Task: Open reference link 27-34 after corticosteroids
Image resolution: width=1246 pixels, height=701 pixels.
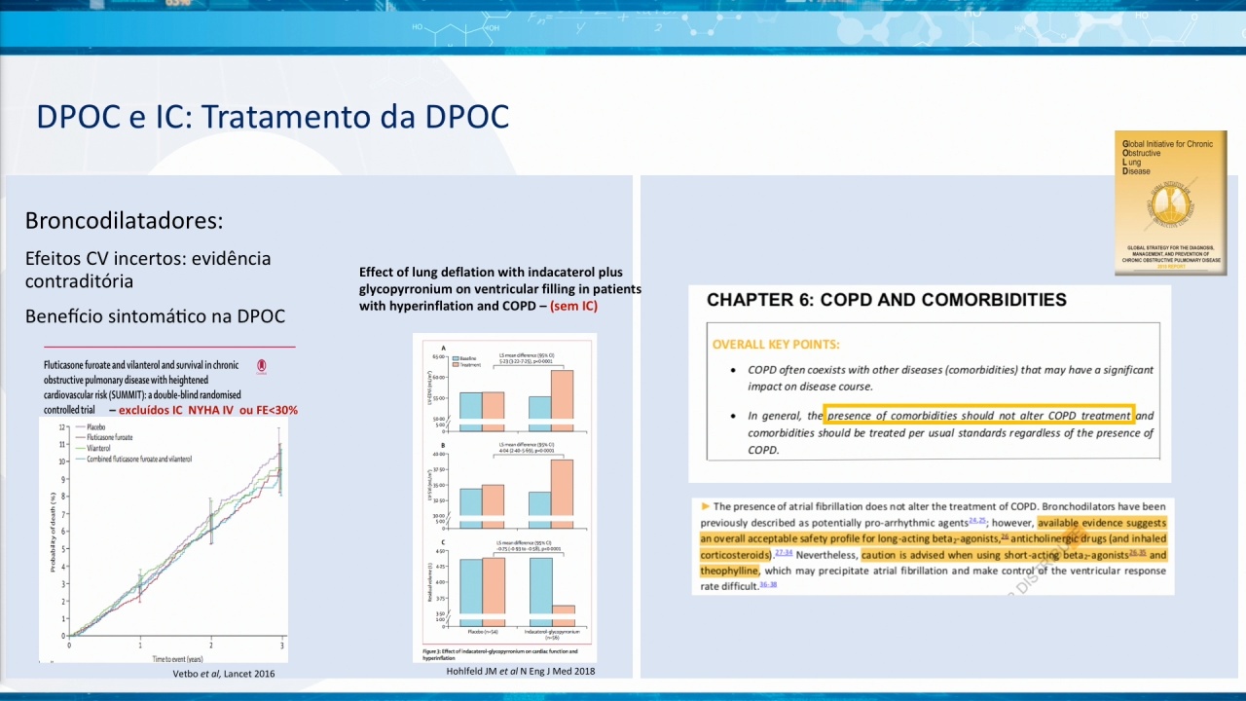Action: pos(784,553)
